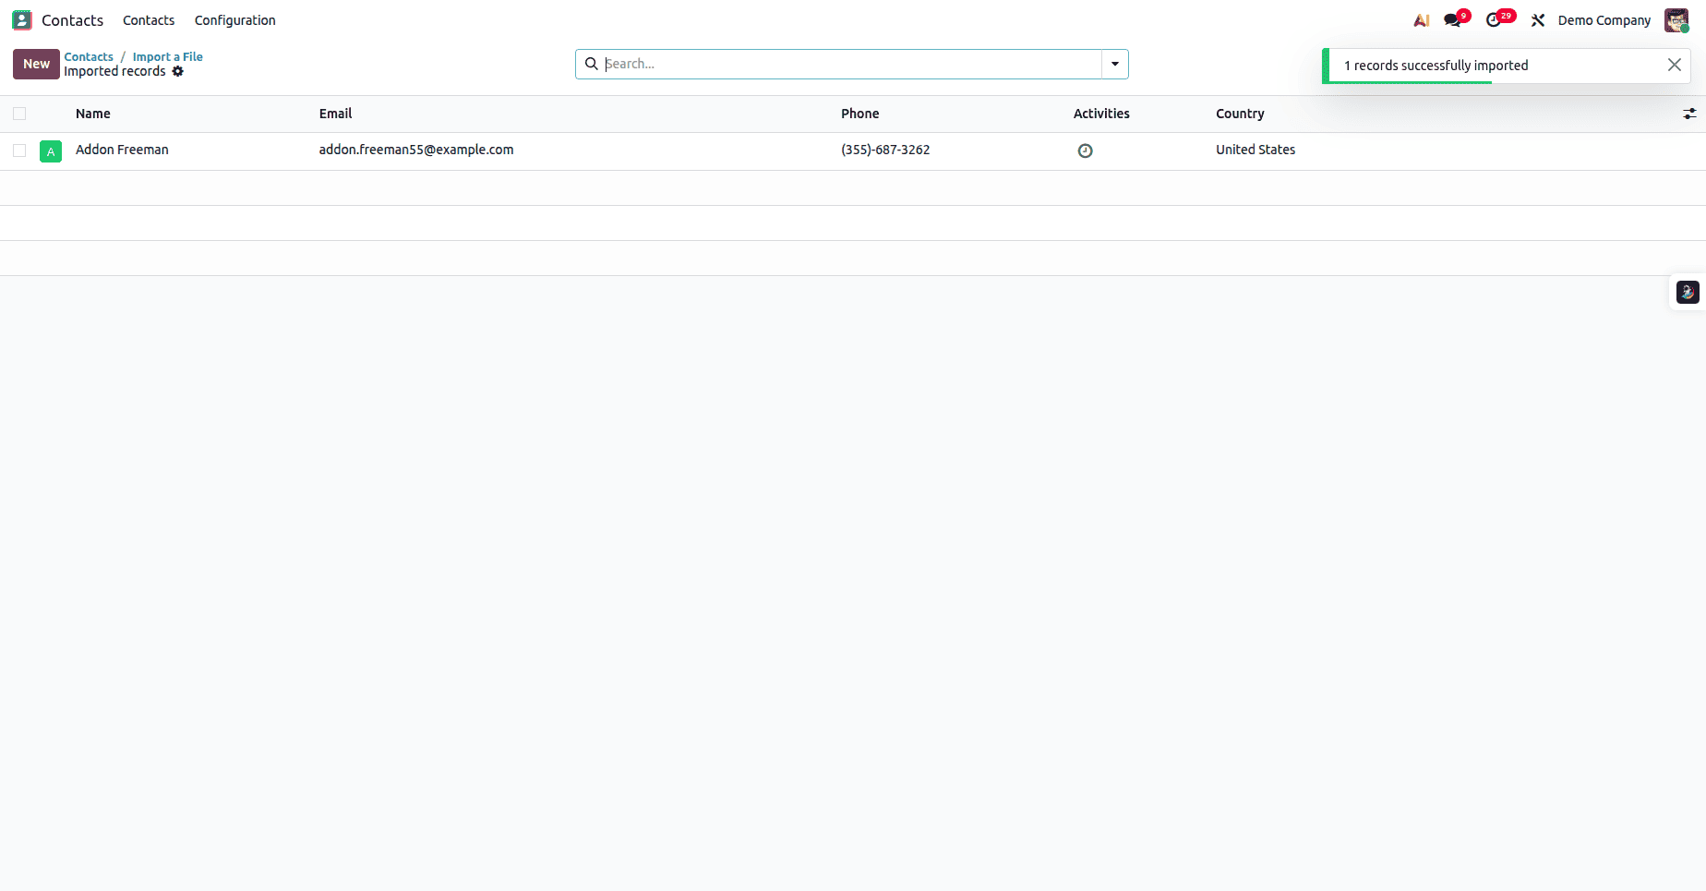
Task: Open the Contacts menu item
Action: 149,19
